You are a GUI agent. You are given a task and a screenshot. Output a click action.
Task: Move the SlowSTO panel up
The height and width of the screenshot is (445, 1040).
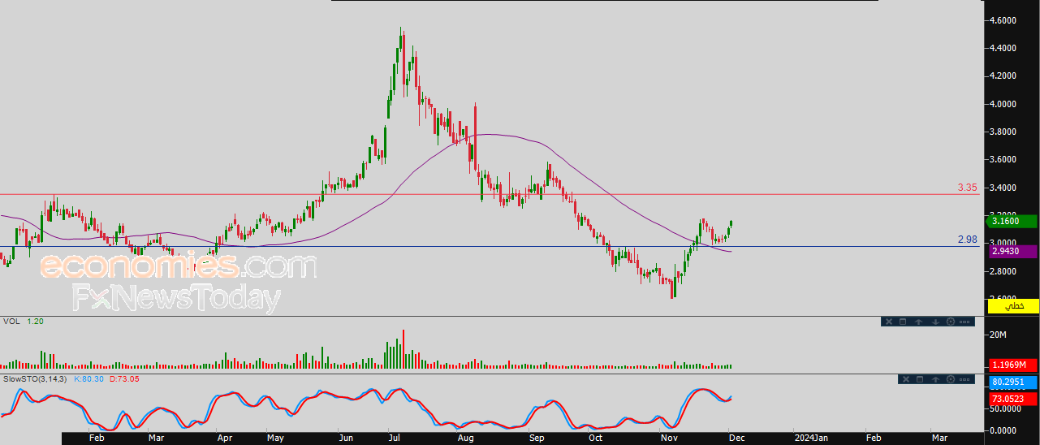click(x=936, y=379)
